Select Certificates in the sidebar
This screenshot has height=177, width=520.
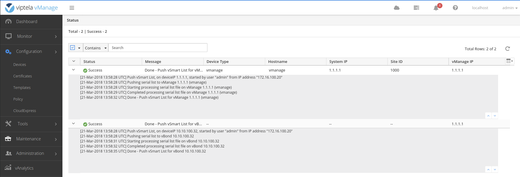click(x=22, y=76)
